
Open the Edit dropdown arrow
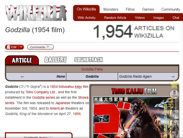coord(21,47)
